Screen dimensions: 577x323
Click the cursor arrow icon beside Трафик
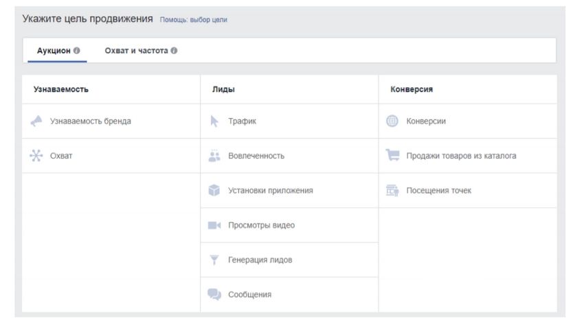214,121
